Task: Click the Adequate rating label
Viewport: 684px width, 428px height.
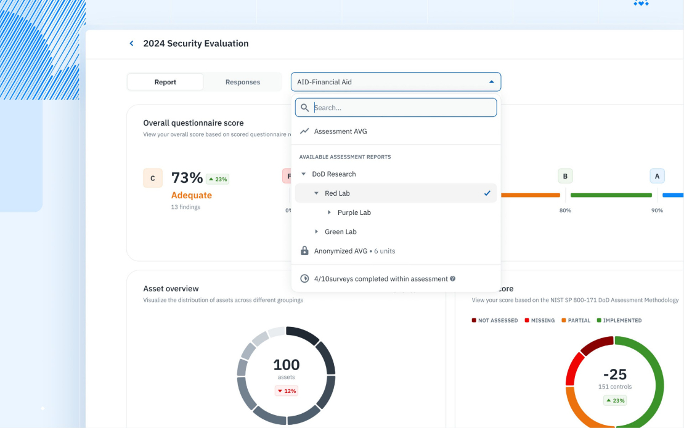Action: (x=192, y=195)
